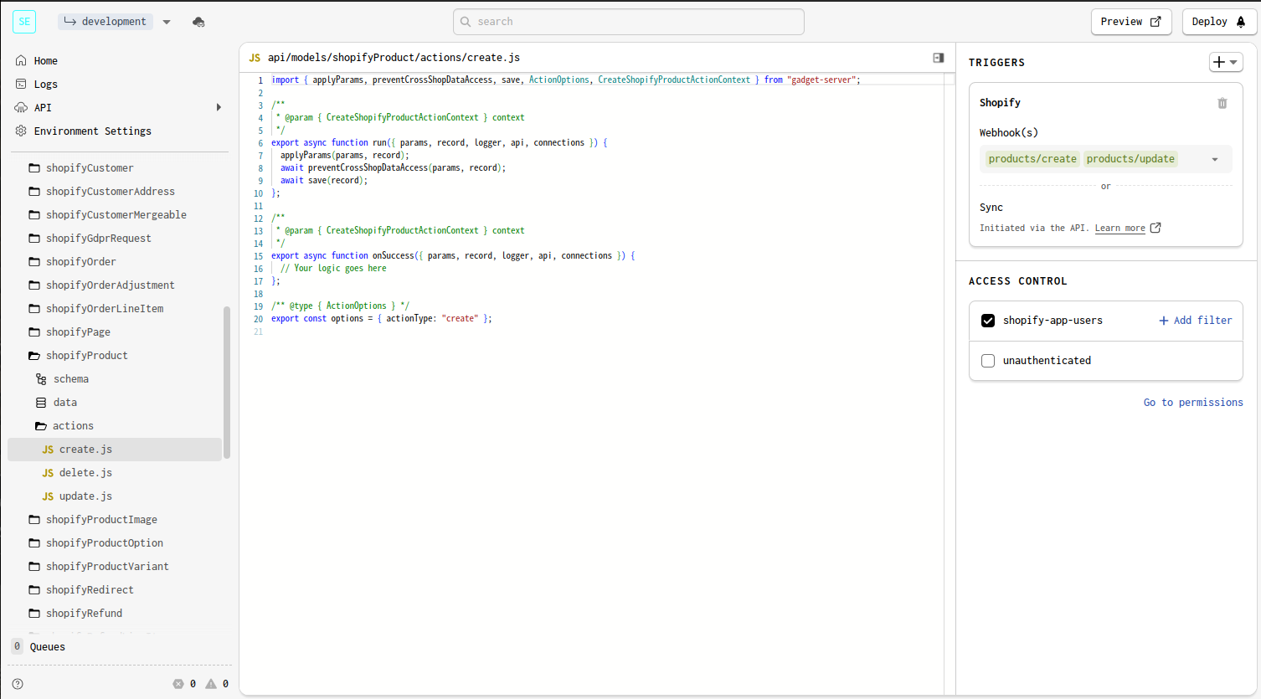Click the cloud sync status icon
This screenshot has height=699, width=1261.
pos(198,22)
